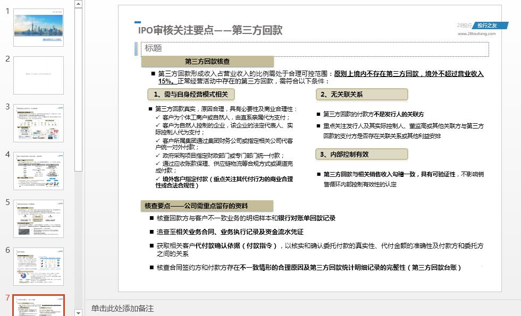
Task: Click the notes area 单击此处添加备注
Action: point(122,309)
